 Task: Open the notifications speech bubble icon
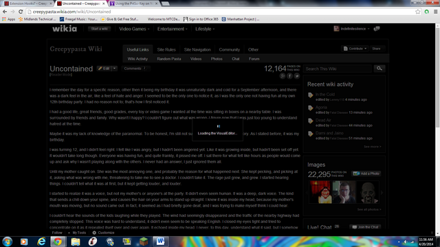[377, 29]
